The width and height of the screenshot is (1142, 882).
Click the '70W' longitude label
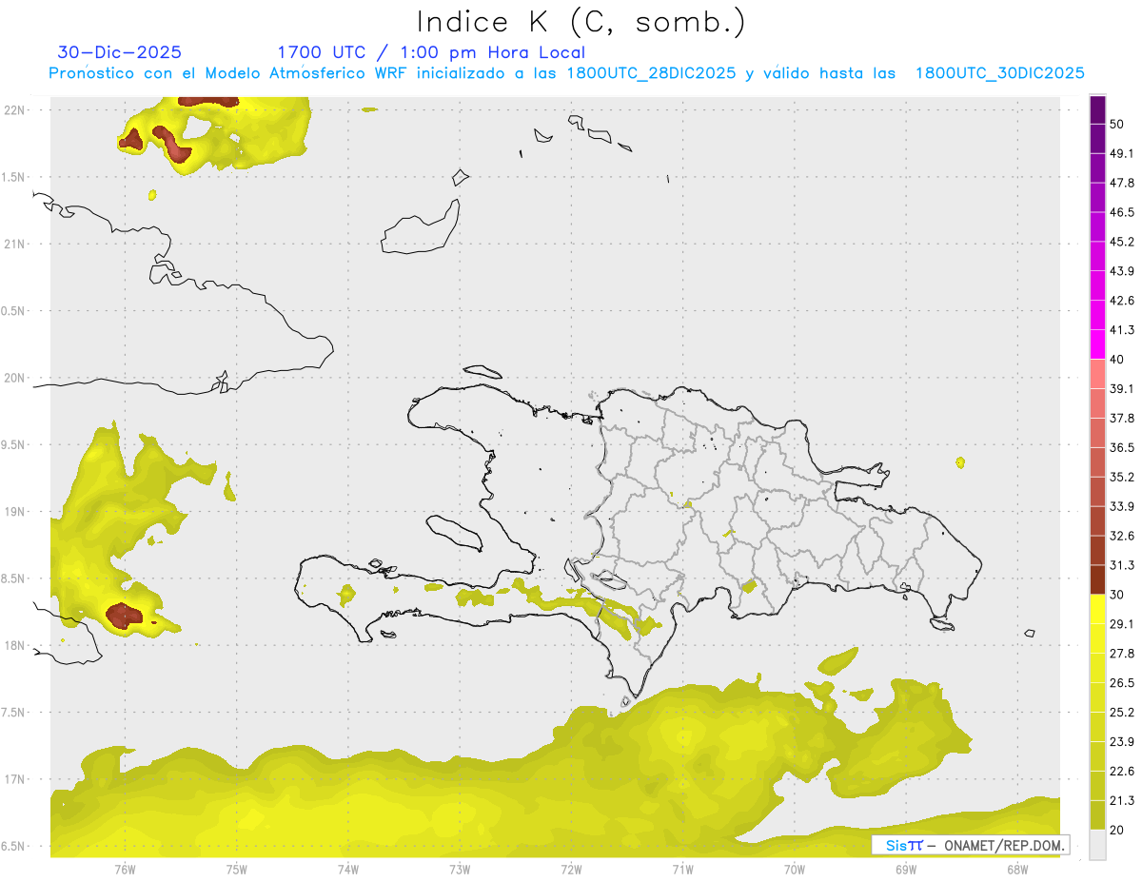coord(795,869)
